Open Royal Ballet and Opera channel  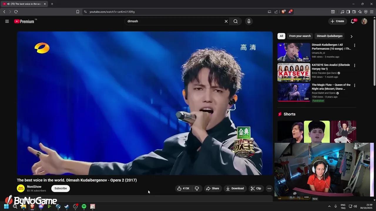click(324, 93)
